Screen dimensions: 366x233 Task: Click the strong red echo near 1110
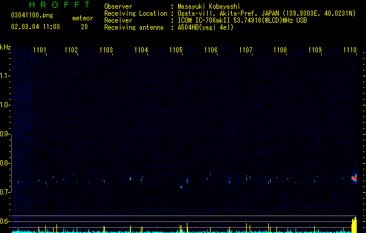[354, 178]
